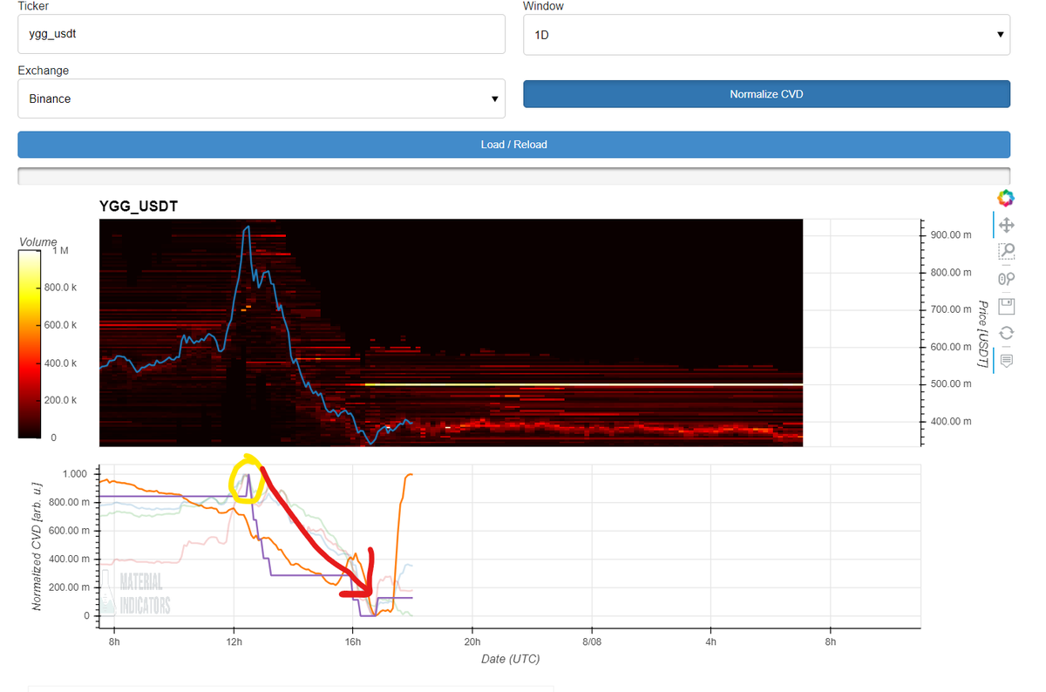
Task: Focus the Ticker input field ygg_usdt
Action: click(261, 34)
